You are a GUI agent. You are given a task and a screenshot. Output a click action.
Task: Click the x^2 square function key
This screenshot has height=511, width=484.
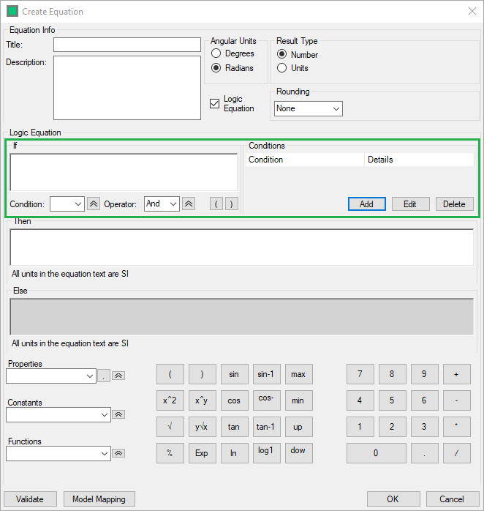pyautogui.click(x=170, y=400)
